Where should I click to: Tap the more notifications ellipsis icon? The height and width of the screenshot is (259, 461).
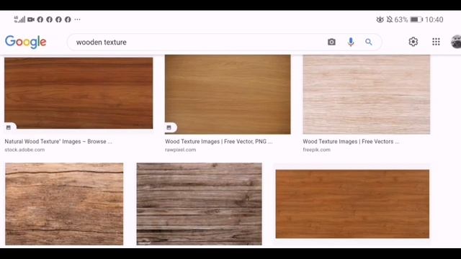(x=77, y=19)
